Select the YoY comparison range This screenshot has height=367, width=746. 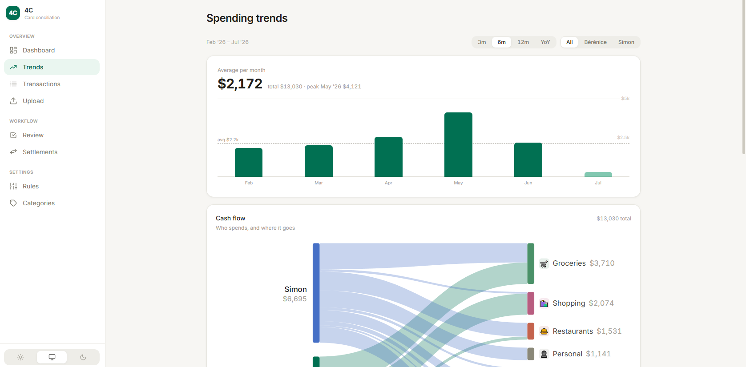(545, 42)
